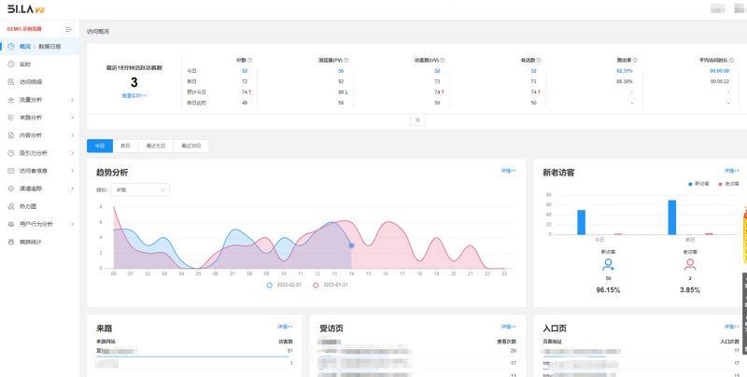Click the blue point at hour 14 on trend chart
Screen dimensions: 747x377
tap(351, 245)
